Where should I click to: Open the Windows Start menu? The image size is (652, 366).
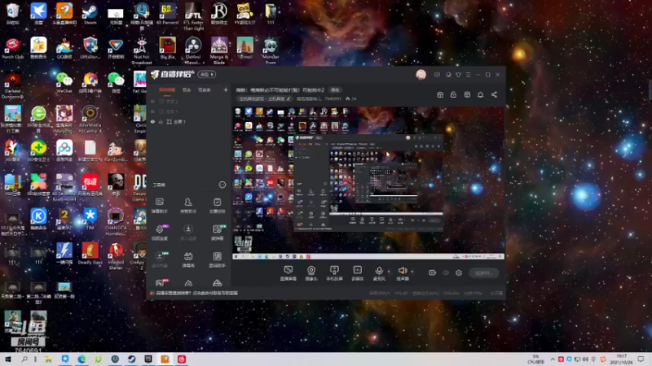click(8, 359)
